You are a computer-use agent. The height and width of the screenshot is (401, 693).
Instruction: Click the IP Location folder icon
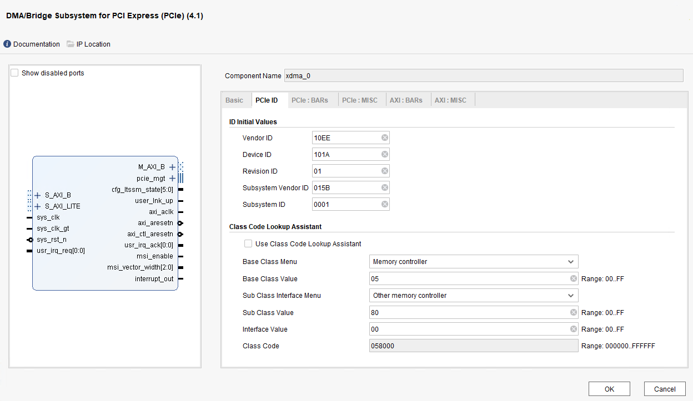click(70, 44)
